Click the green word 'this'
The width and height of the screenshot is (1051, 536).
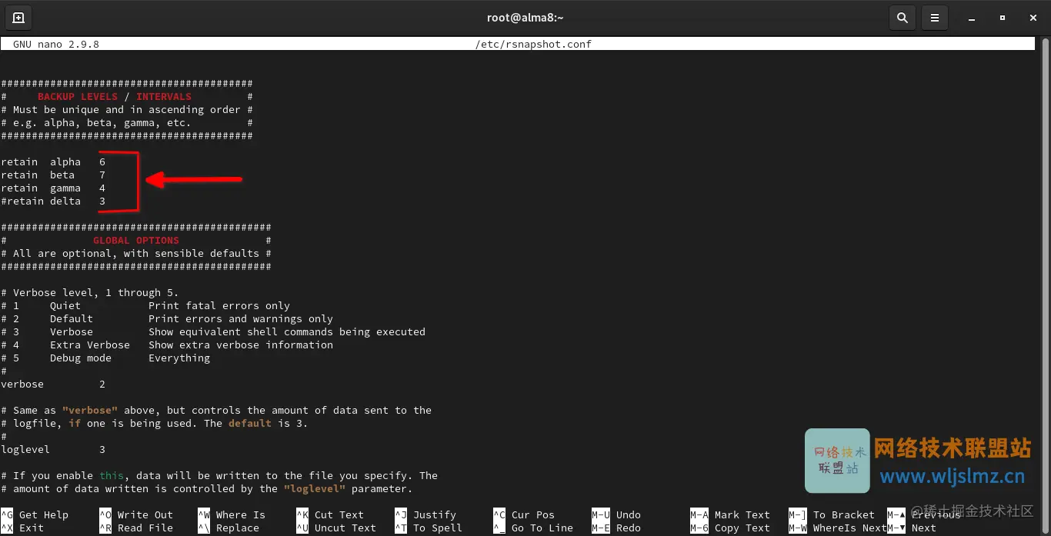click(x=112, y=476)
